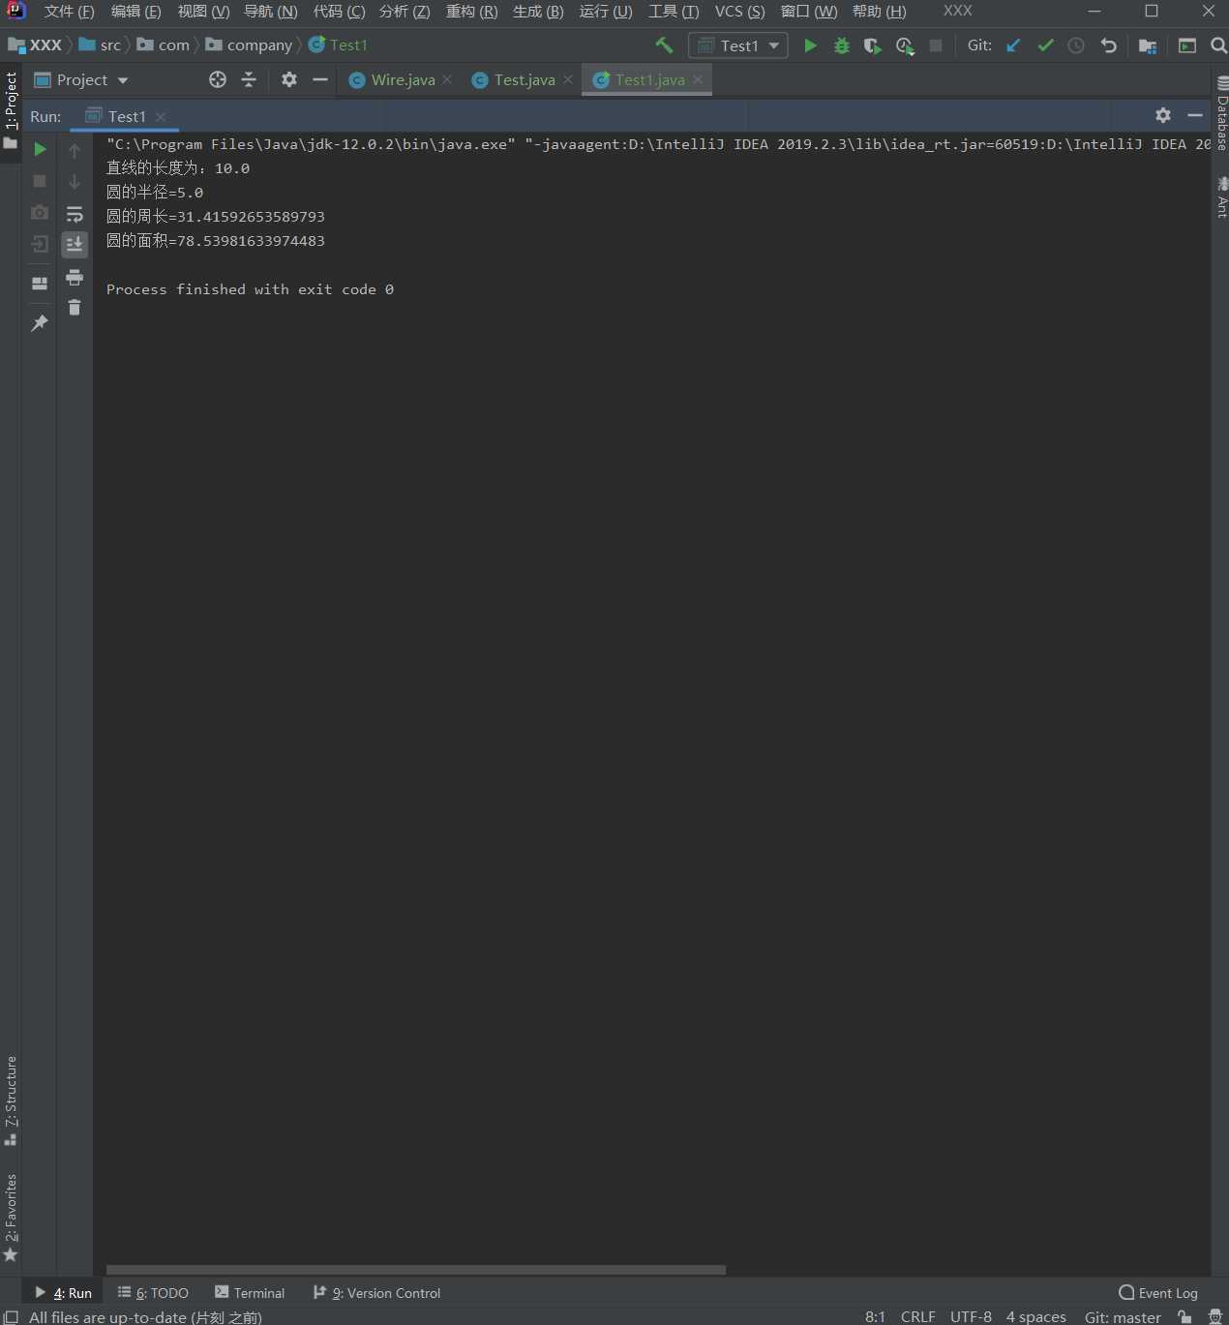Click the IDE inspector icon in status bar
The image size is (1229, 1325).
tap(1215, 1316)
